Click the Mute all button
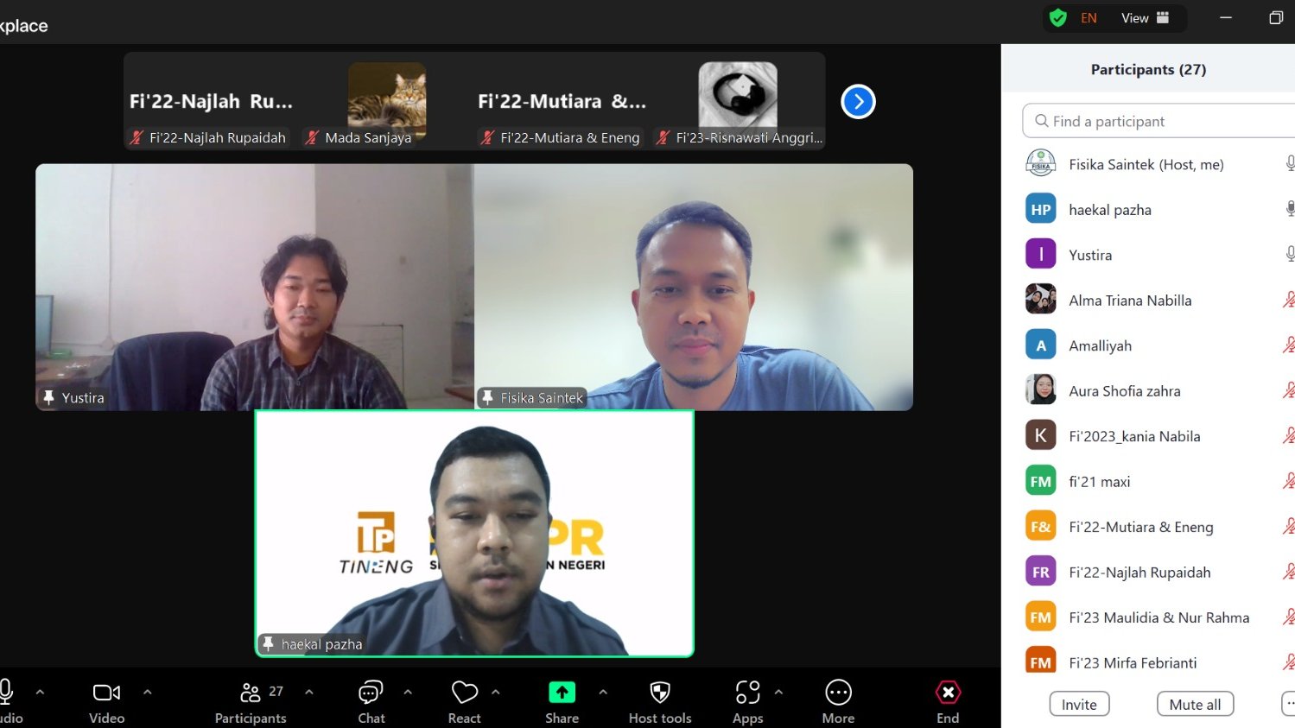Image resolution: width=1295 pixels, height=728 pixels. (1195, 704)
